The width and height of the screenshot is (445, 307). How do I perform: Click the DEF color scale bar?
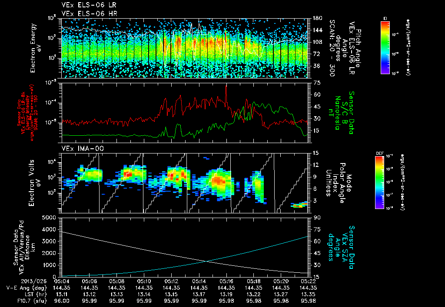pos(380,183)
